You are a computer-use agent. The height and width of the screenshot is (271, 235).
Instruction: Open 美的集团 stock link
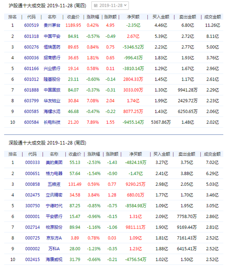click(x=54, y=162)
